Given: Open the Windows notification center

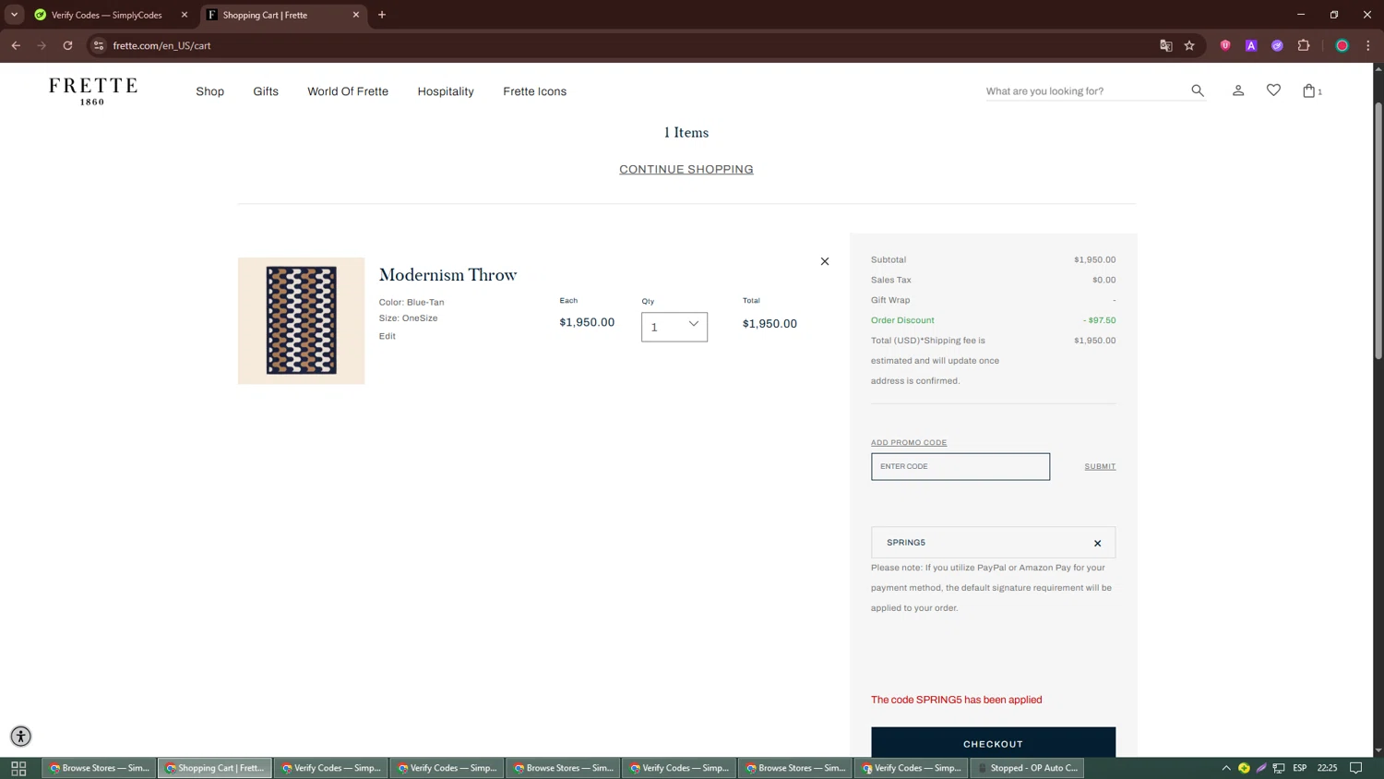Looking at the screenshot, I should tap(1356, 768).
